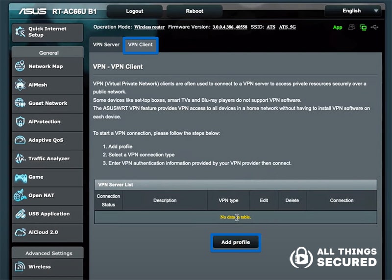Open Quick Internet Setup wizard icon
The width and height of the screenshot is (392, 280).
20,32
